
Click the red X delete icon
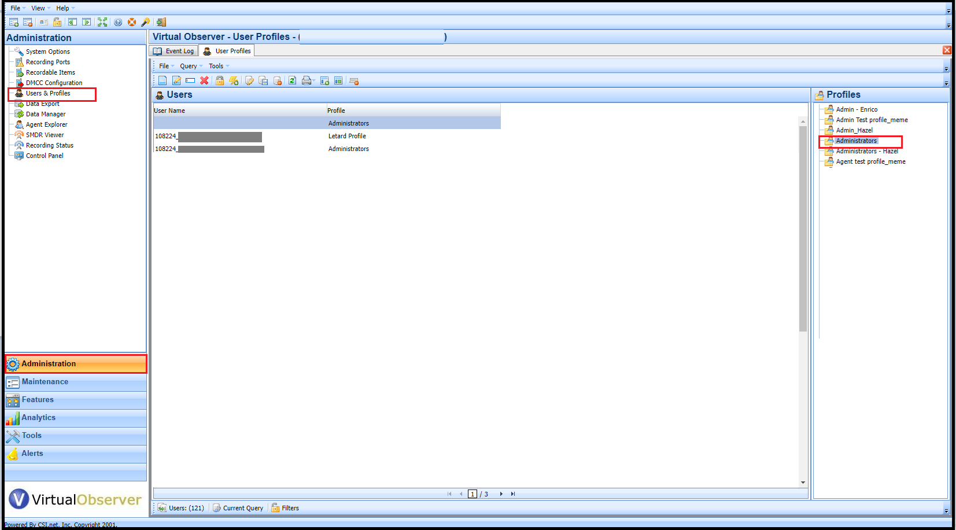pyautogui.click(x=204, y=80)
